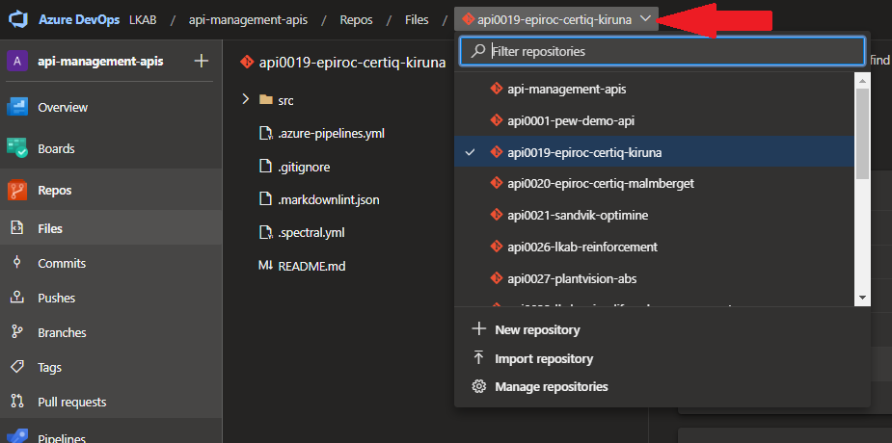
Task: Switch to api0026-lkab-reinforcement repository
Action: point(654,248)
